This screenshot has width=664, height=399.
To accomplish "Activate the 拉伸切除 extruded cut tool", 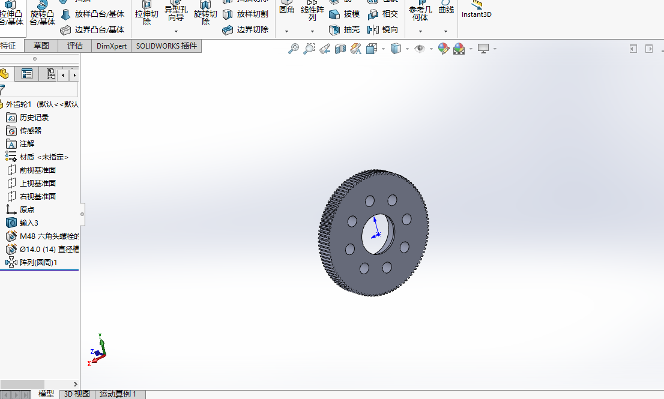I will [x=146, y=14].
